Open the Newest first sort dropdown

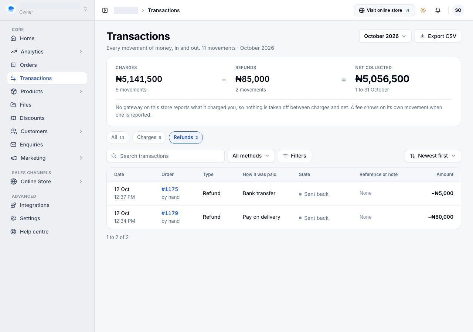click(433, 156)
